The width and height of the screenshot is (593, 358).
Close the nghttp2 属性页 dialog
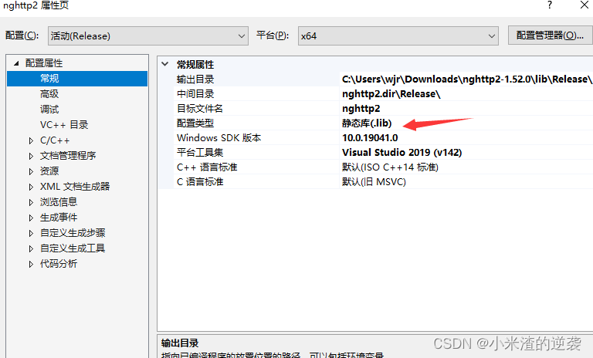point(585,5)
